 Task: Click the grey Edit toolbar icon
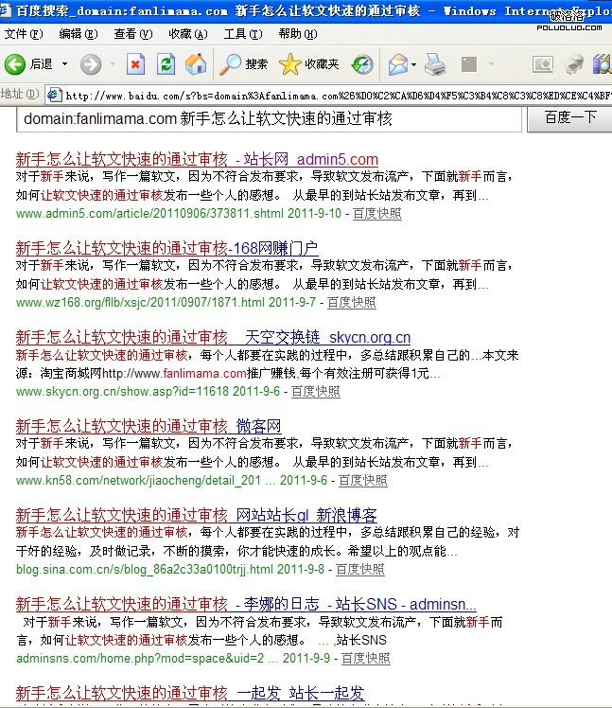pyautogui.click(x=469, y=64)
